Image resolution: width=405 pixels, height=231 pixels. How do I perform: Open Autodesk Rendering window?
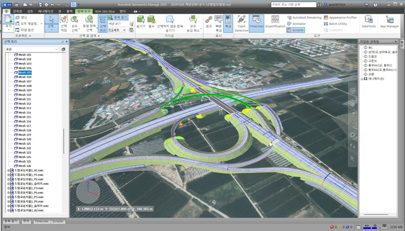click(x=304, y=18)
